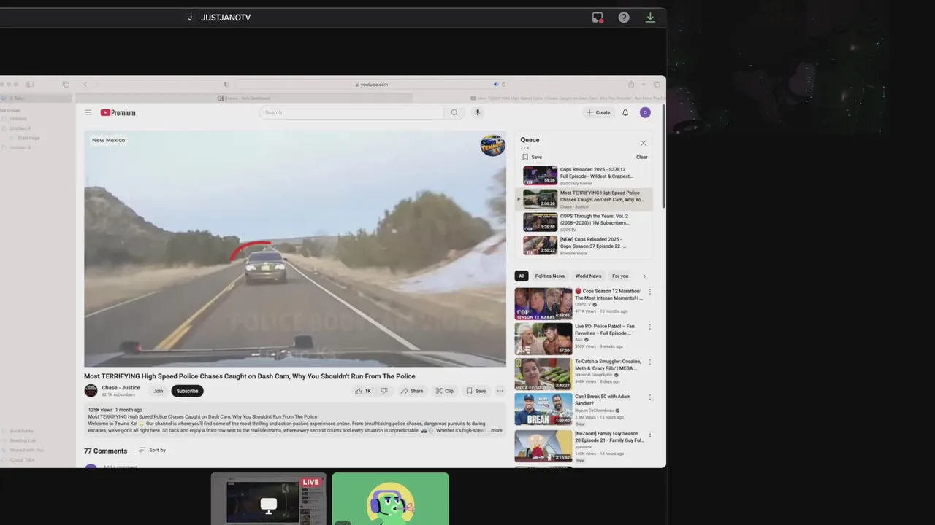Open Cops Season 12 Marathon thumbnail
Screen dimensions: 935x525
pos(543,303)
